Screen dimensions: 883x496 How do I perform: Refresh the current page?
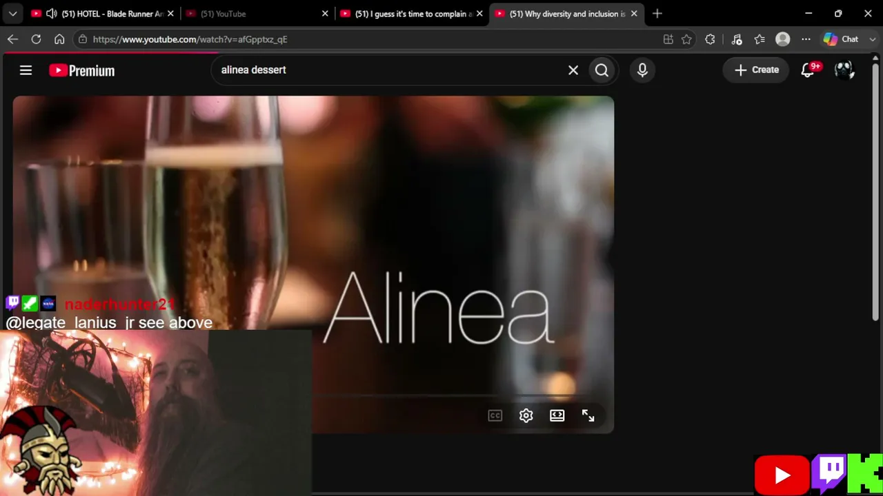(x=36, y=39)
